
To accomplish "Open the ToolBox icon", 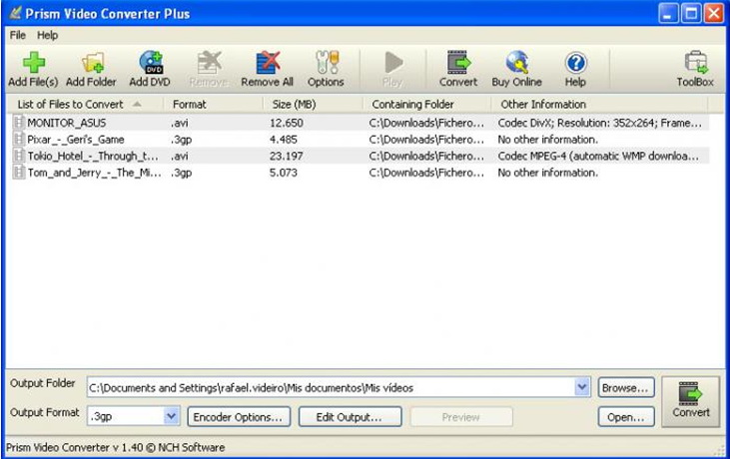I will (696, 62).
